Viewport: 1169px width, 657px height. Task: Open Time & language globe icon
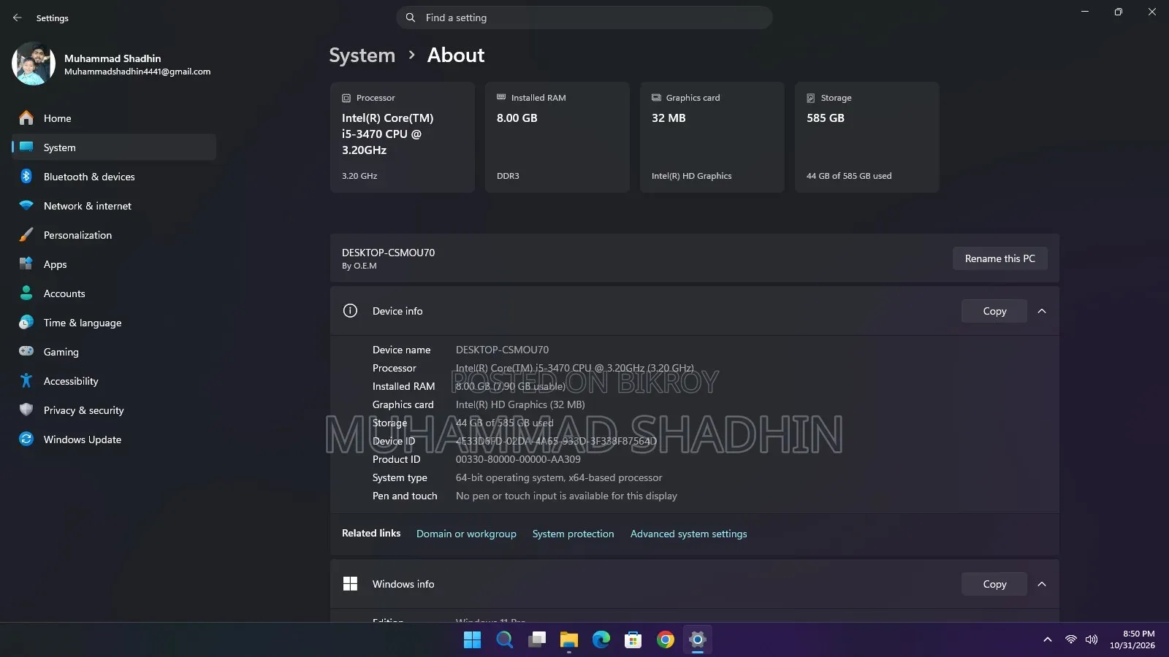[26, 323]
